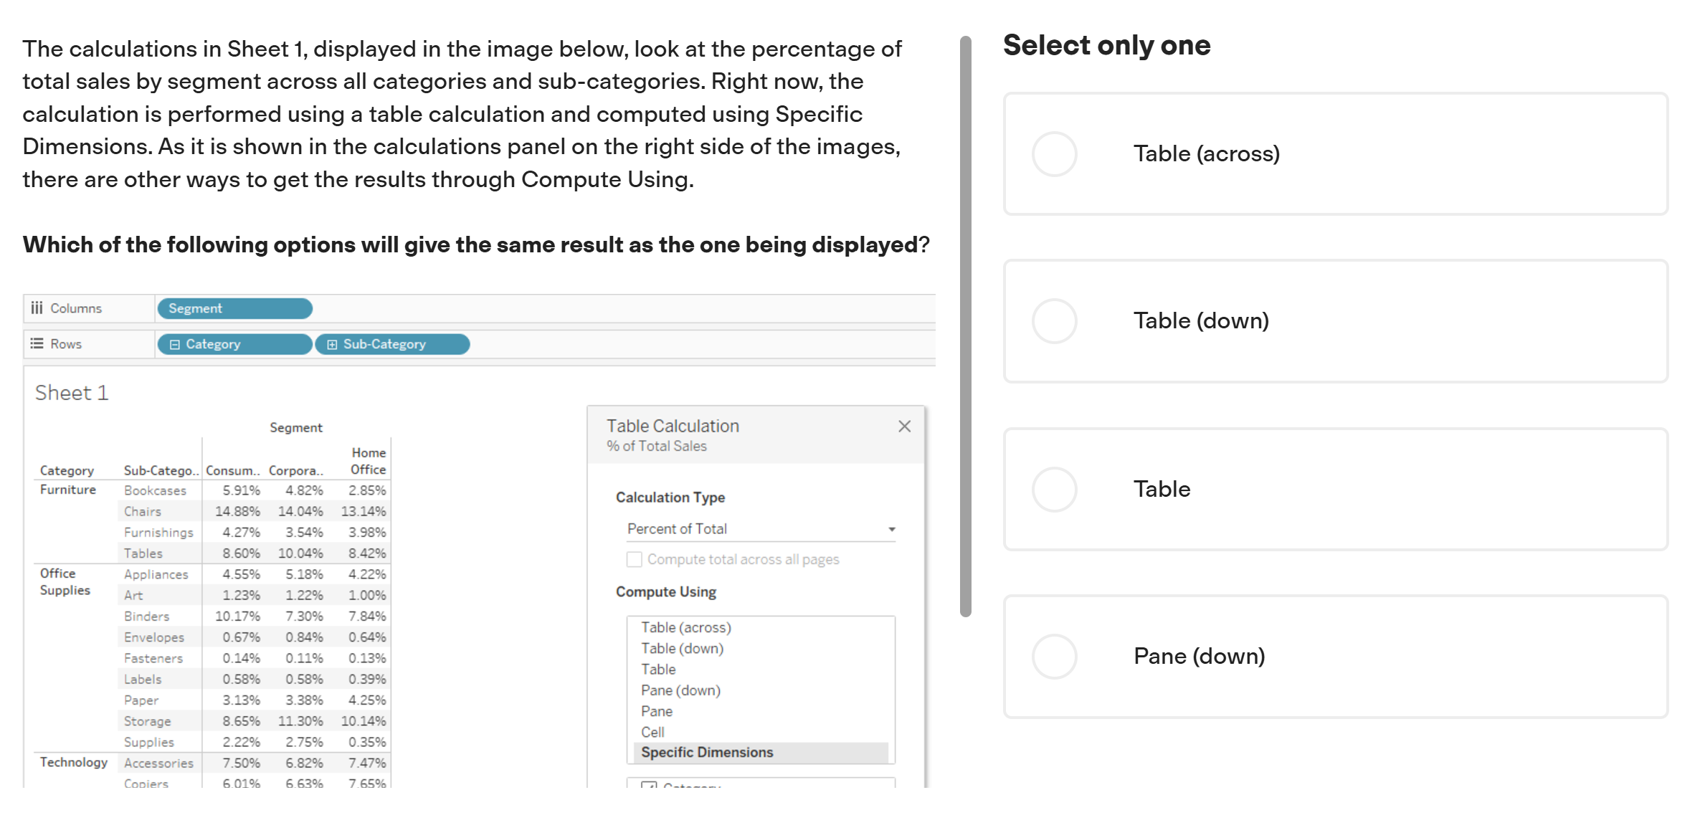The height and width of the screenshot is (833, 1705).
Task: Check Compute total across all pages
Action: [635, 559]
